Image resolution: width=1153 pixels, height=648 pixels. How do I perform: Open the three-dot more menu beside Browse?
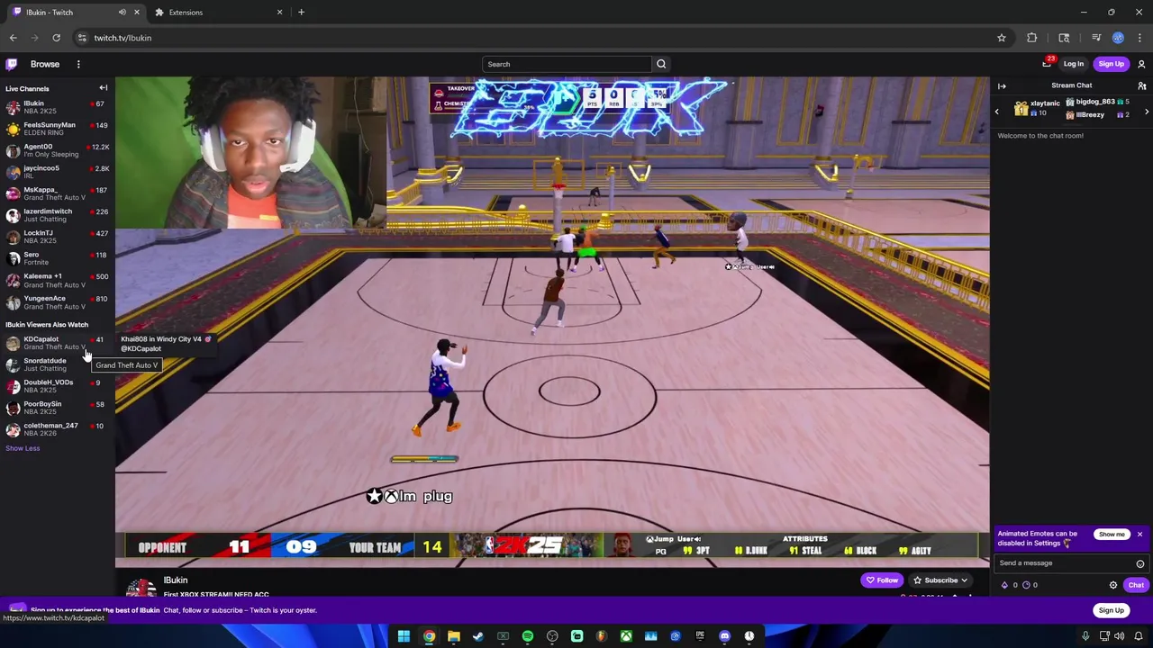(78, 64)
